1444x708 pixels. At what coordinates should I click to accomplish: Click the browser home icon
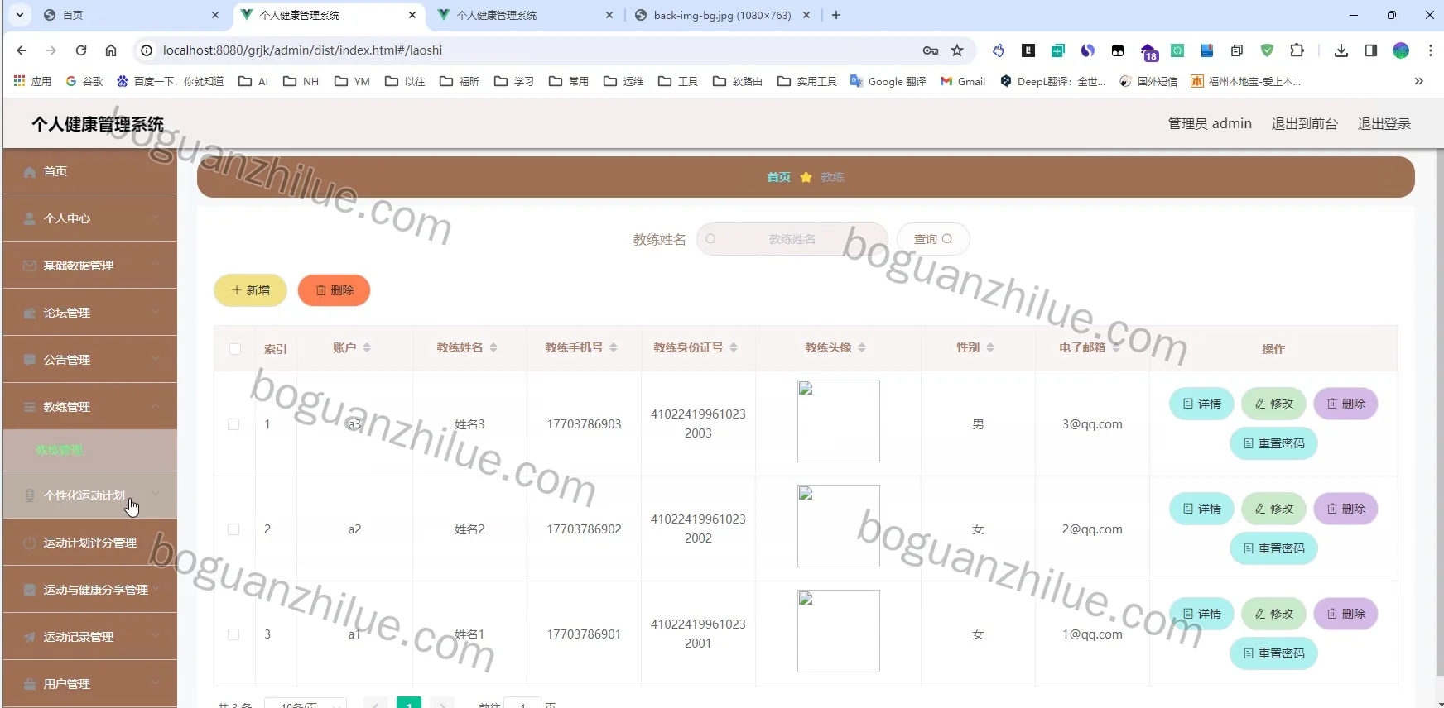(x=111, y=50)
